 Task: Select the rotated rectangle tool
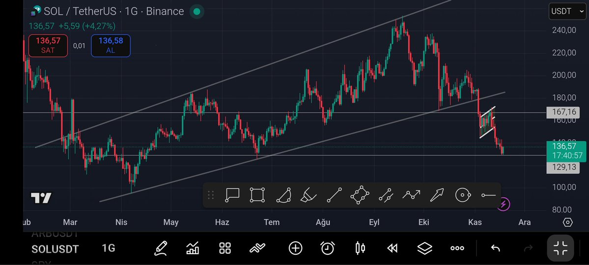tap(360, 195)
